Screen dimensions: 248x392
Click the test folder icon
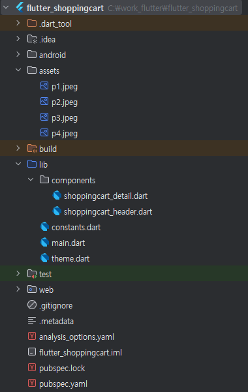(32, 274)
